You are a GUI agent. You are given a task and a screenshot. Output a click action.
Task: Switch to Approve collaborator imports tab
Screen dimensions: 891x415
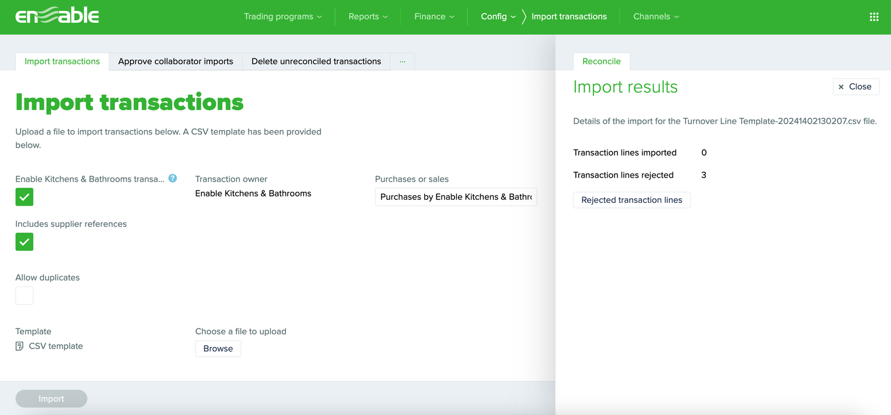[x=176, y=61]
